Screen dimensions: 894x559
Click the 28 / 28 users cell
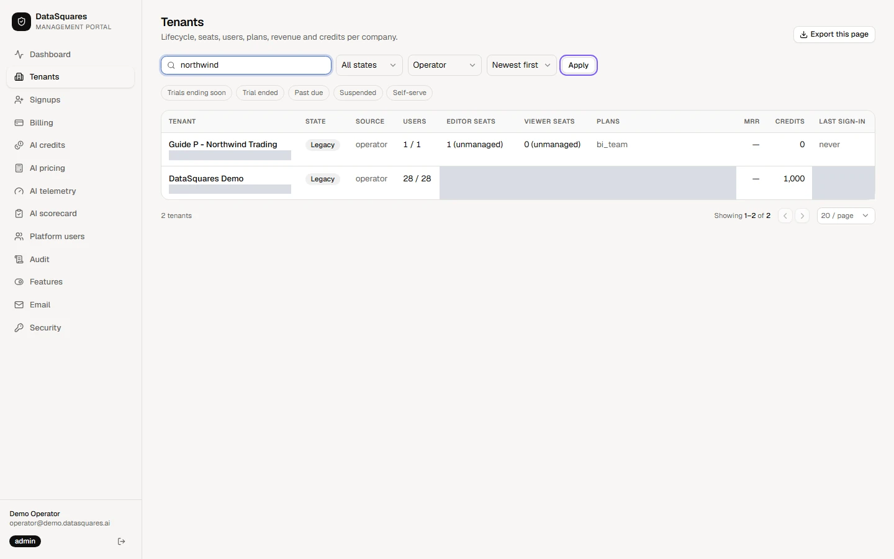point(417,179)
